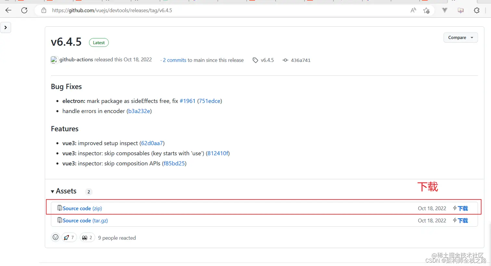Click the zip row date Oct 18, 2022

pos(432,209)
